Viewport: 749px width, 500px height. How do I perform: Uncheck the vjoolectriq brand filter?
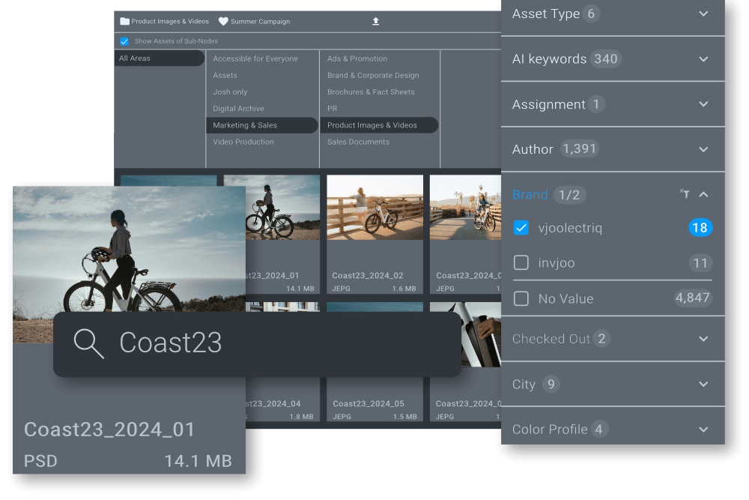tap(521, 228)
